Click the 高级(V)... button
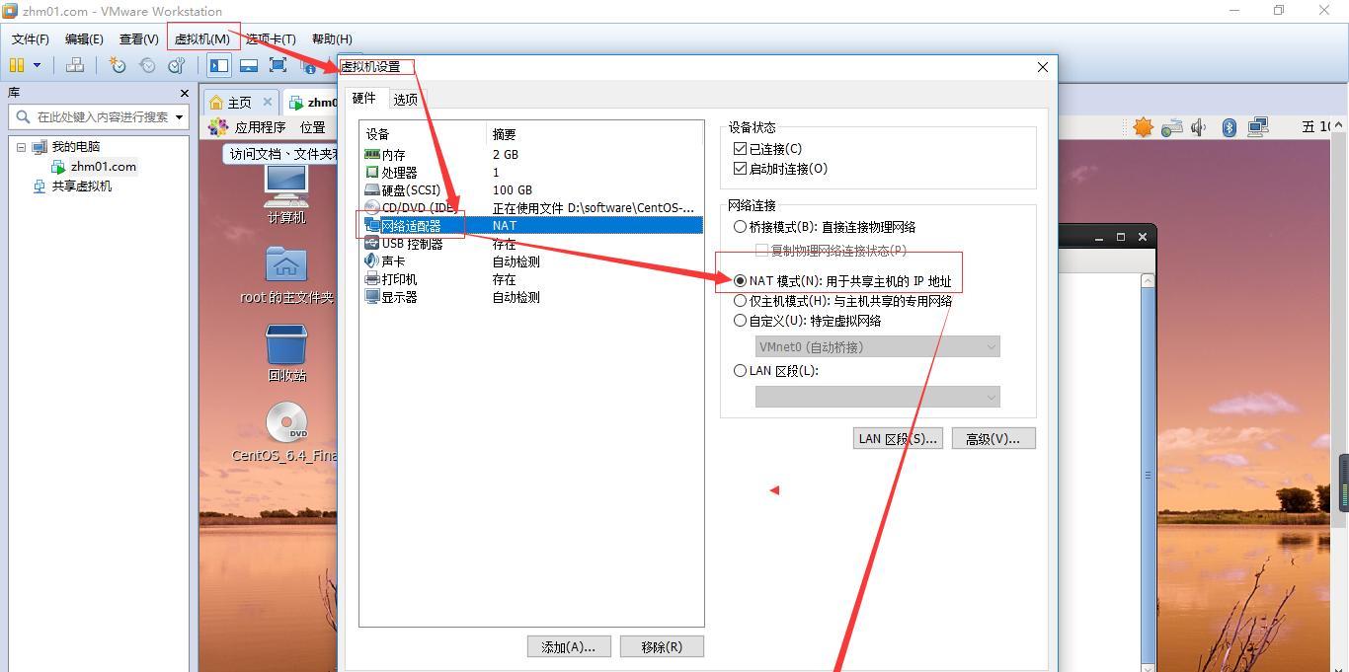 point(993,438)
